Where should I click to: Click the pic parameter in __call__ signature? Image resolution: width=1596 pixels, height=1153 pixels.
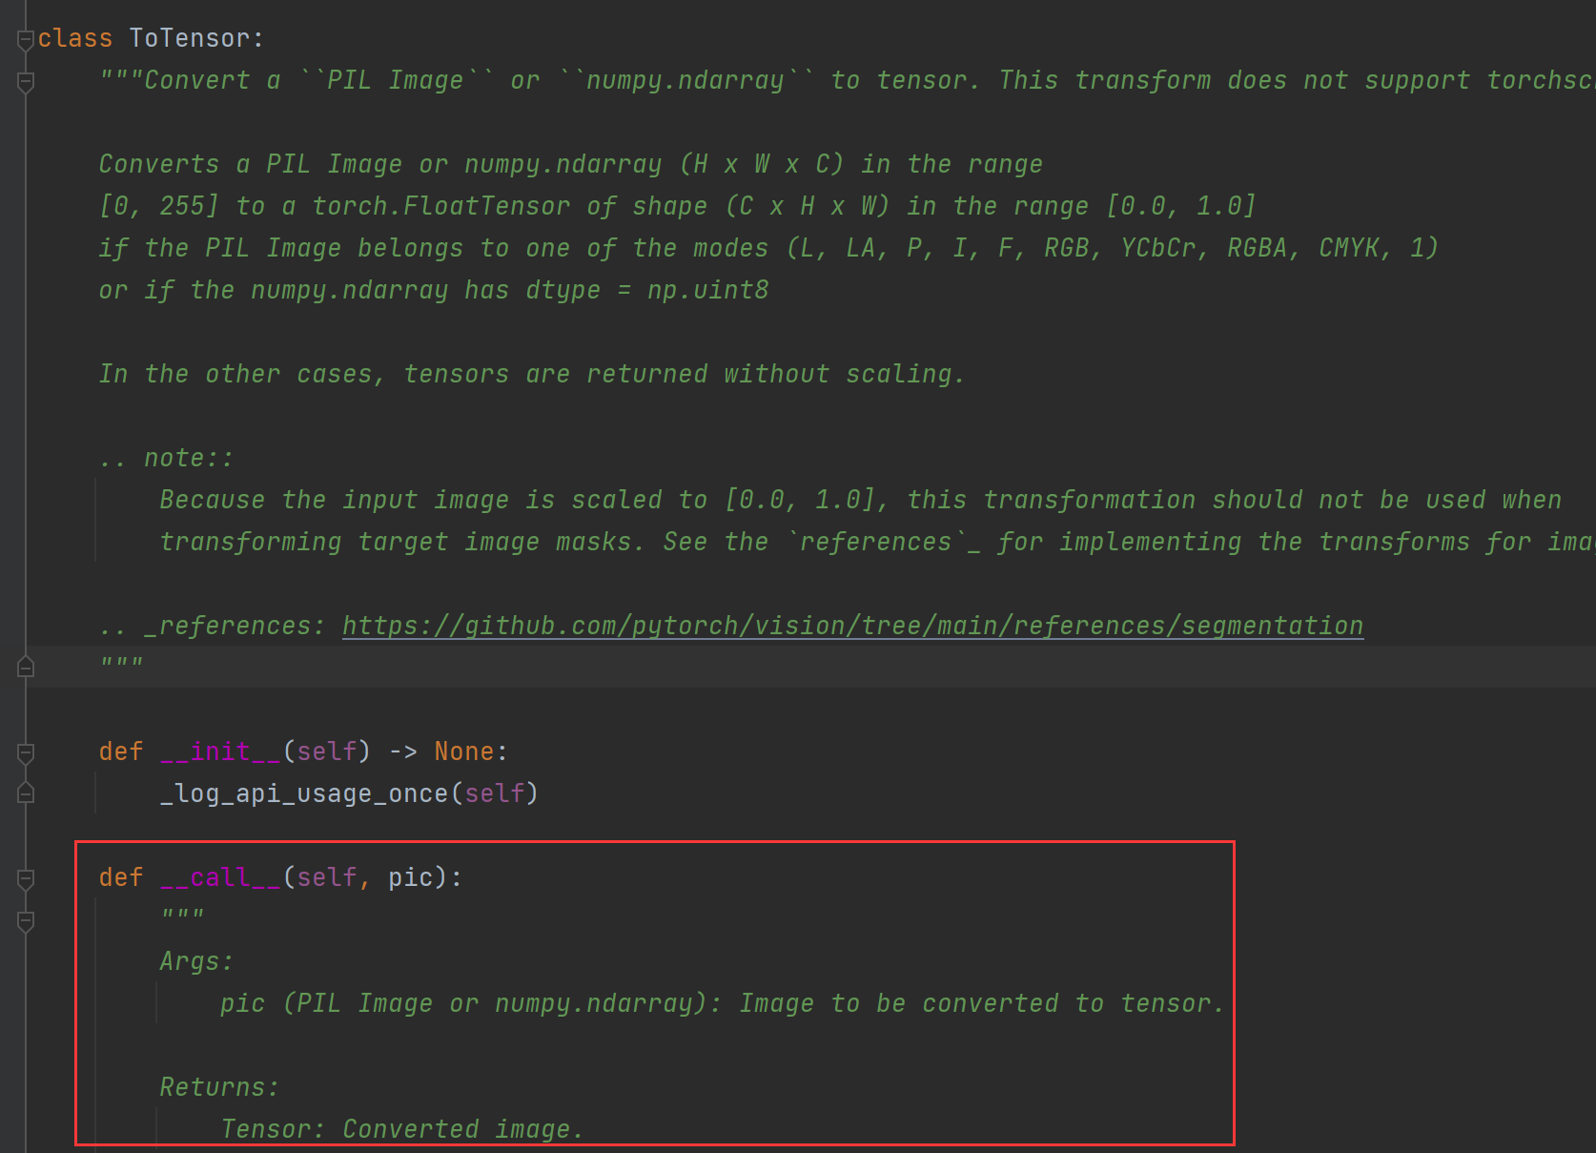pos(411,877)
